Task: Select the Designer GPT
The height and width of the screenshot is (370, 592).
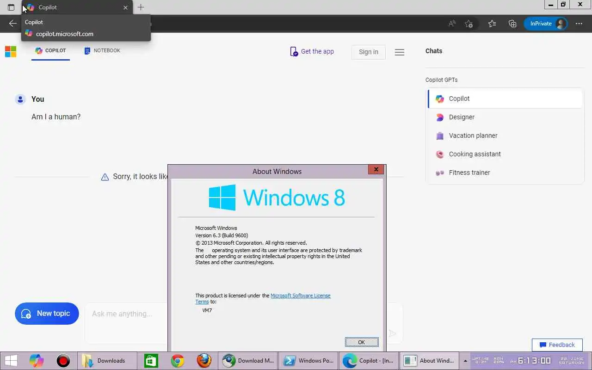Action: [x=505, y=117]
